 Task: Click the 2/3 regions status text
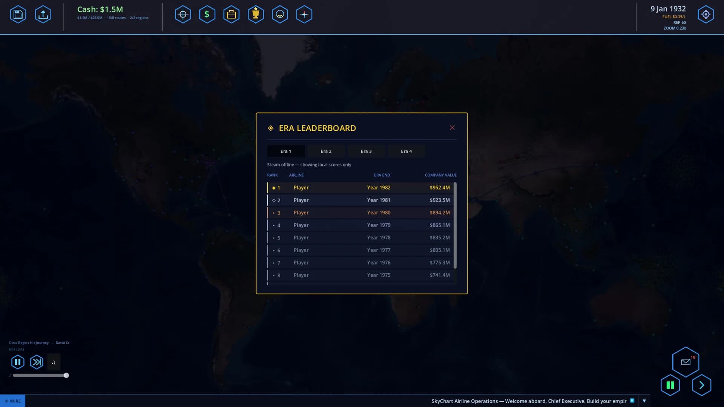[x=139, y=18]
